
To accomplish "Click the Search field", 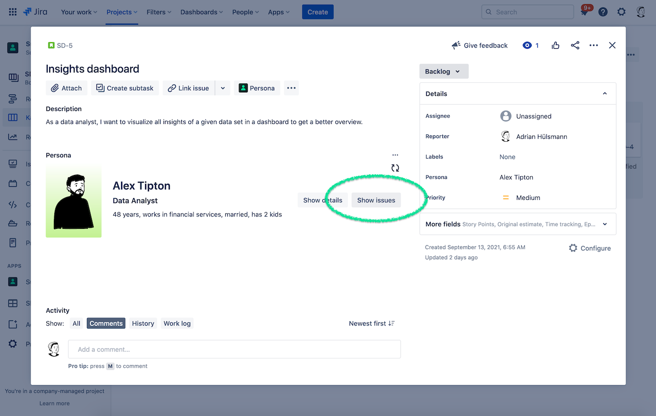I will (528, 12).
